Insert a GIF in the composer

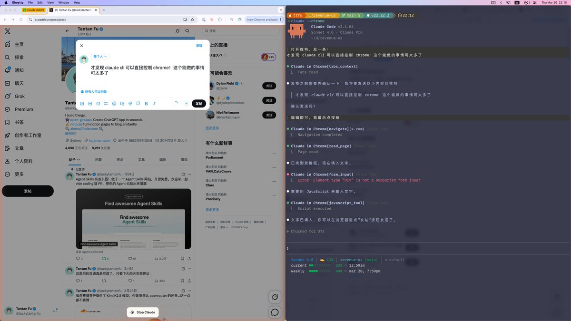pyautogui.click(x=90, y=104)
